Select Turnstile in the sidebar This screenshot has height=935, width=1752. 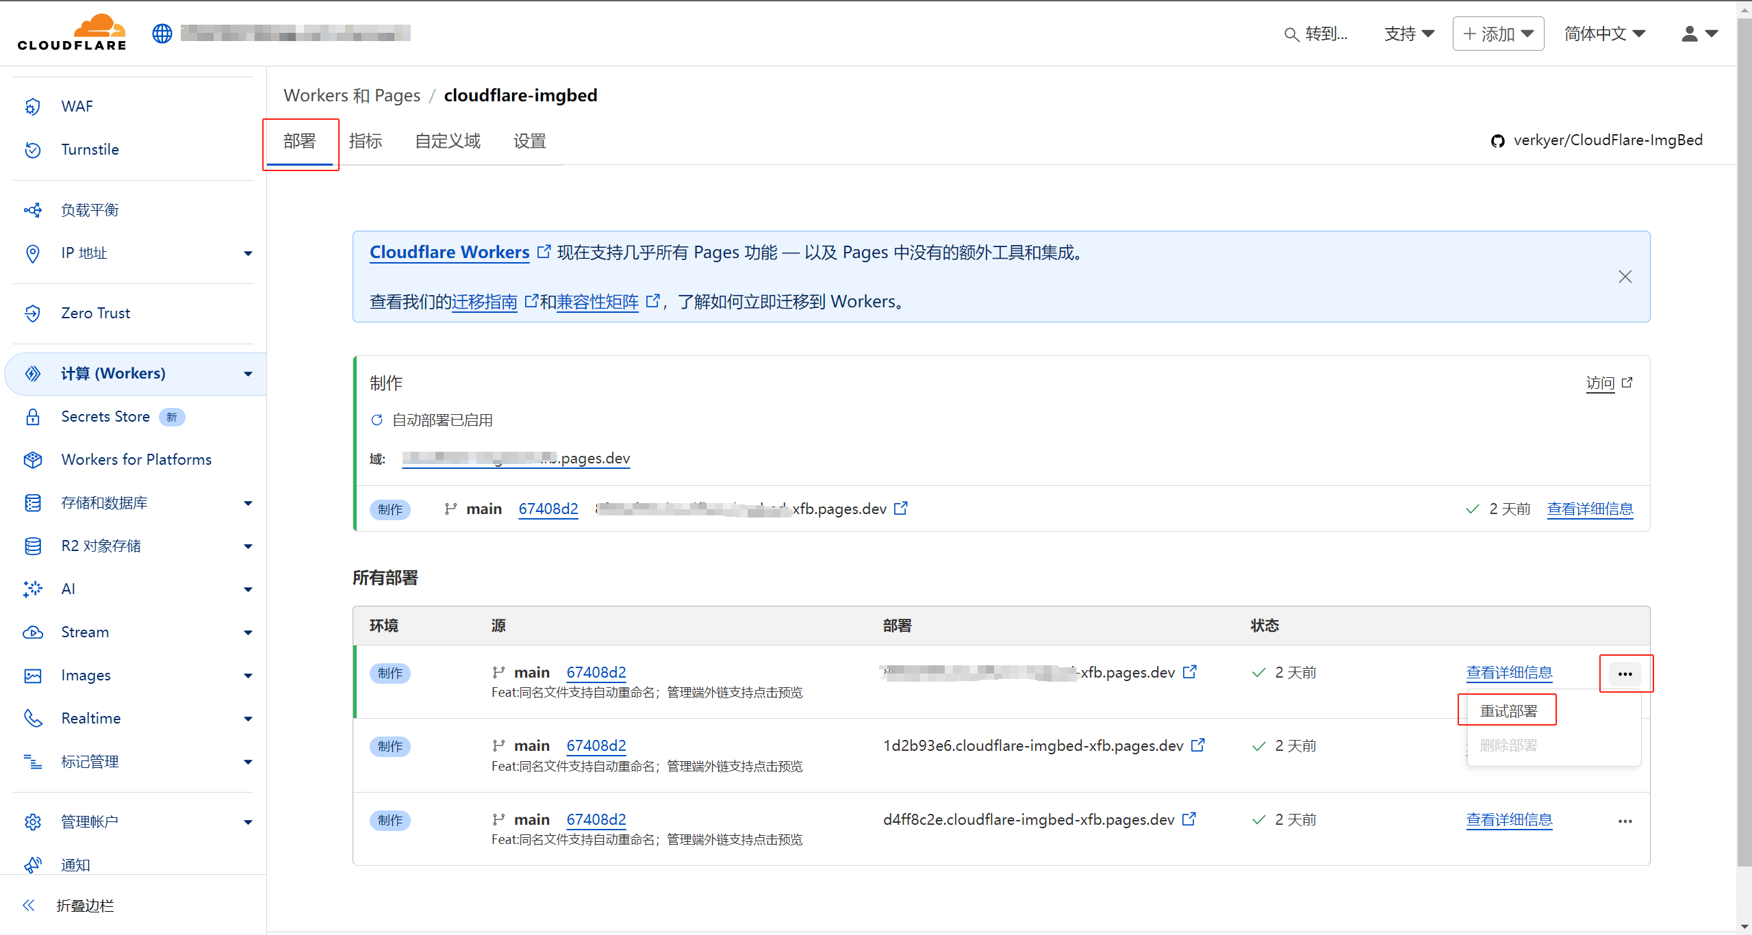coord(90,149)
